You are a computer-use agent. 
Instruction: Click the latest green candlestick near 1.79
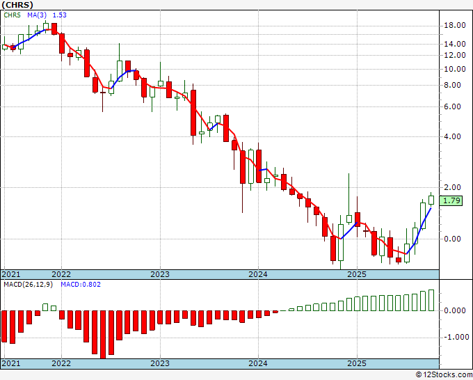[x=431, y=200]
